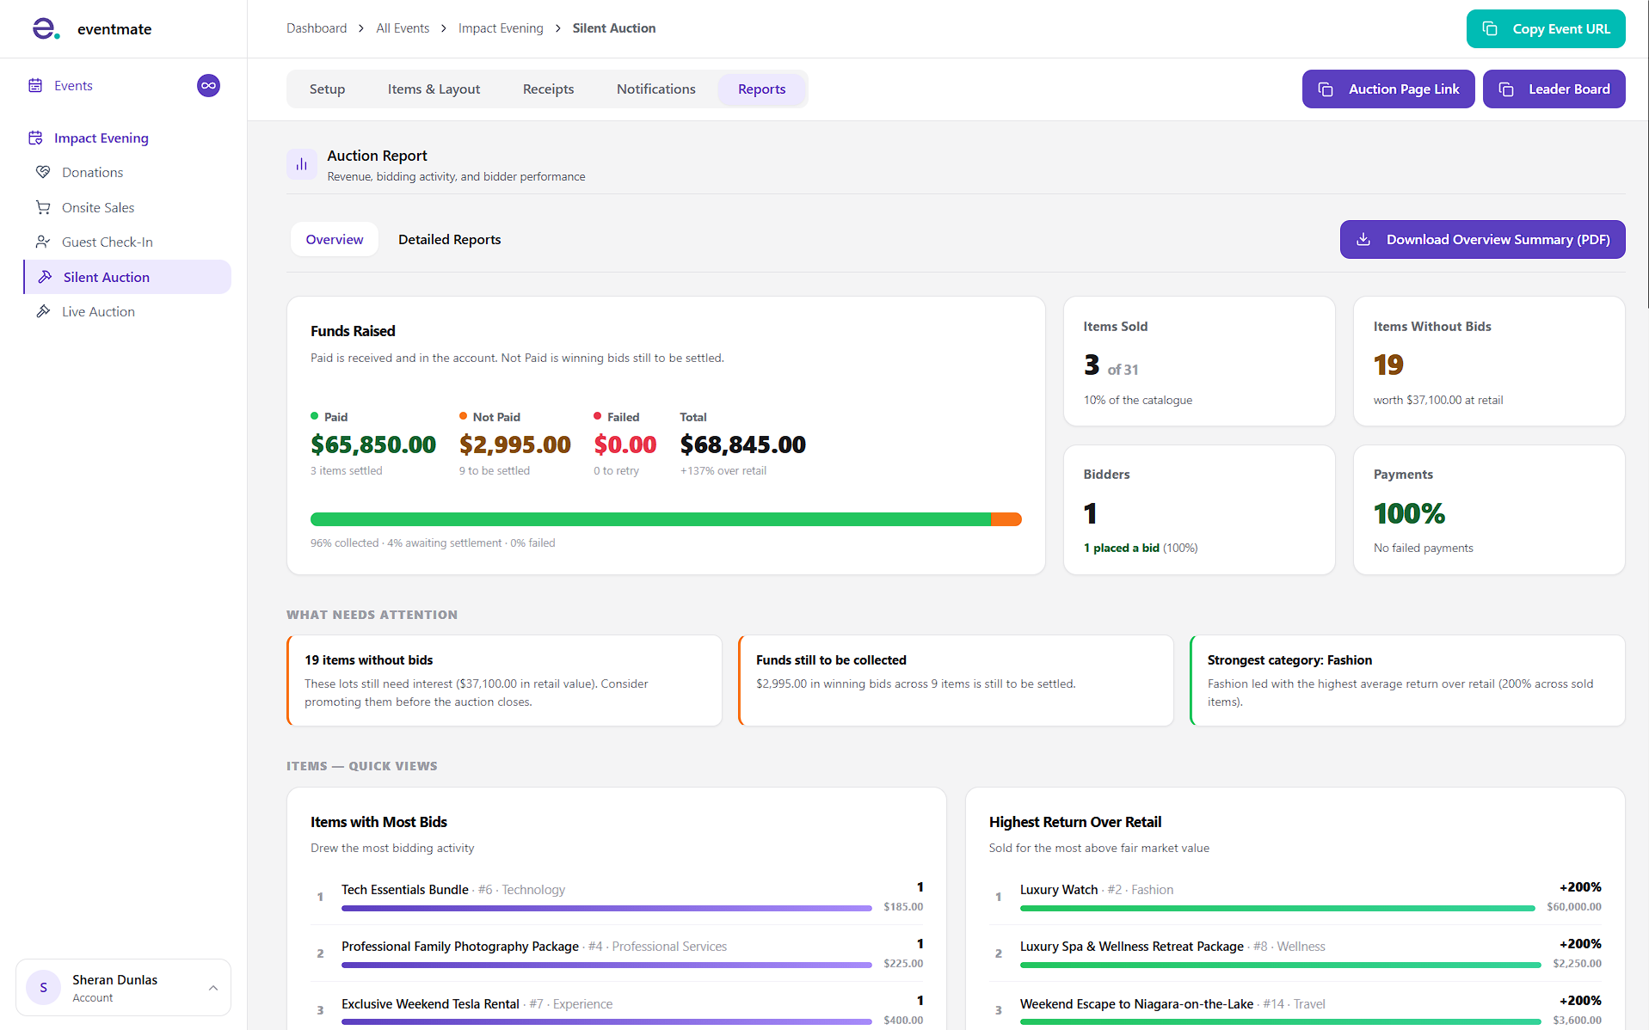1649x1030 pixels.
Task: Click the Live Auction gavel icon
Action: (43, 311)
